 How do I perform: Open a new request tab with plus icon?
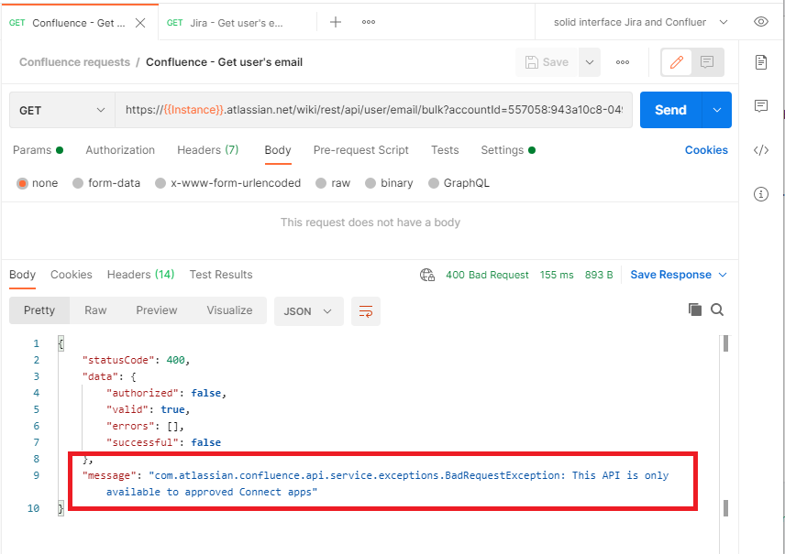point(336,22)
